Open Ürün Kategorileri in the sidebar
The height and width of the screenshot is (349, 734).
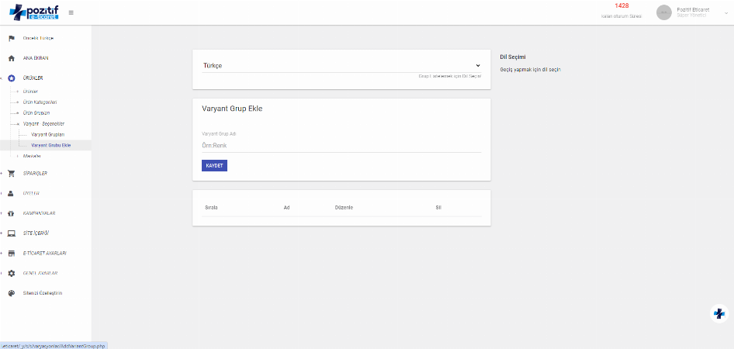coord(40,102)
